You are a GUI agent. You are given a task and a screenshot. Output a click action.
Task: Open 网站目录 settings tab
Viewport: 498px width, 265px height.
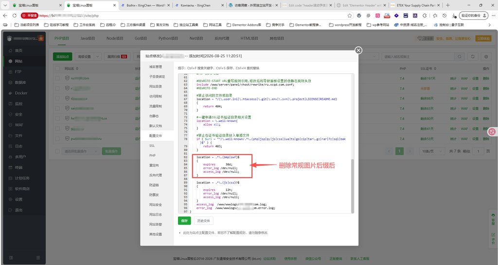point(156,86)
